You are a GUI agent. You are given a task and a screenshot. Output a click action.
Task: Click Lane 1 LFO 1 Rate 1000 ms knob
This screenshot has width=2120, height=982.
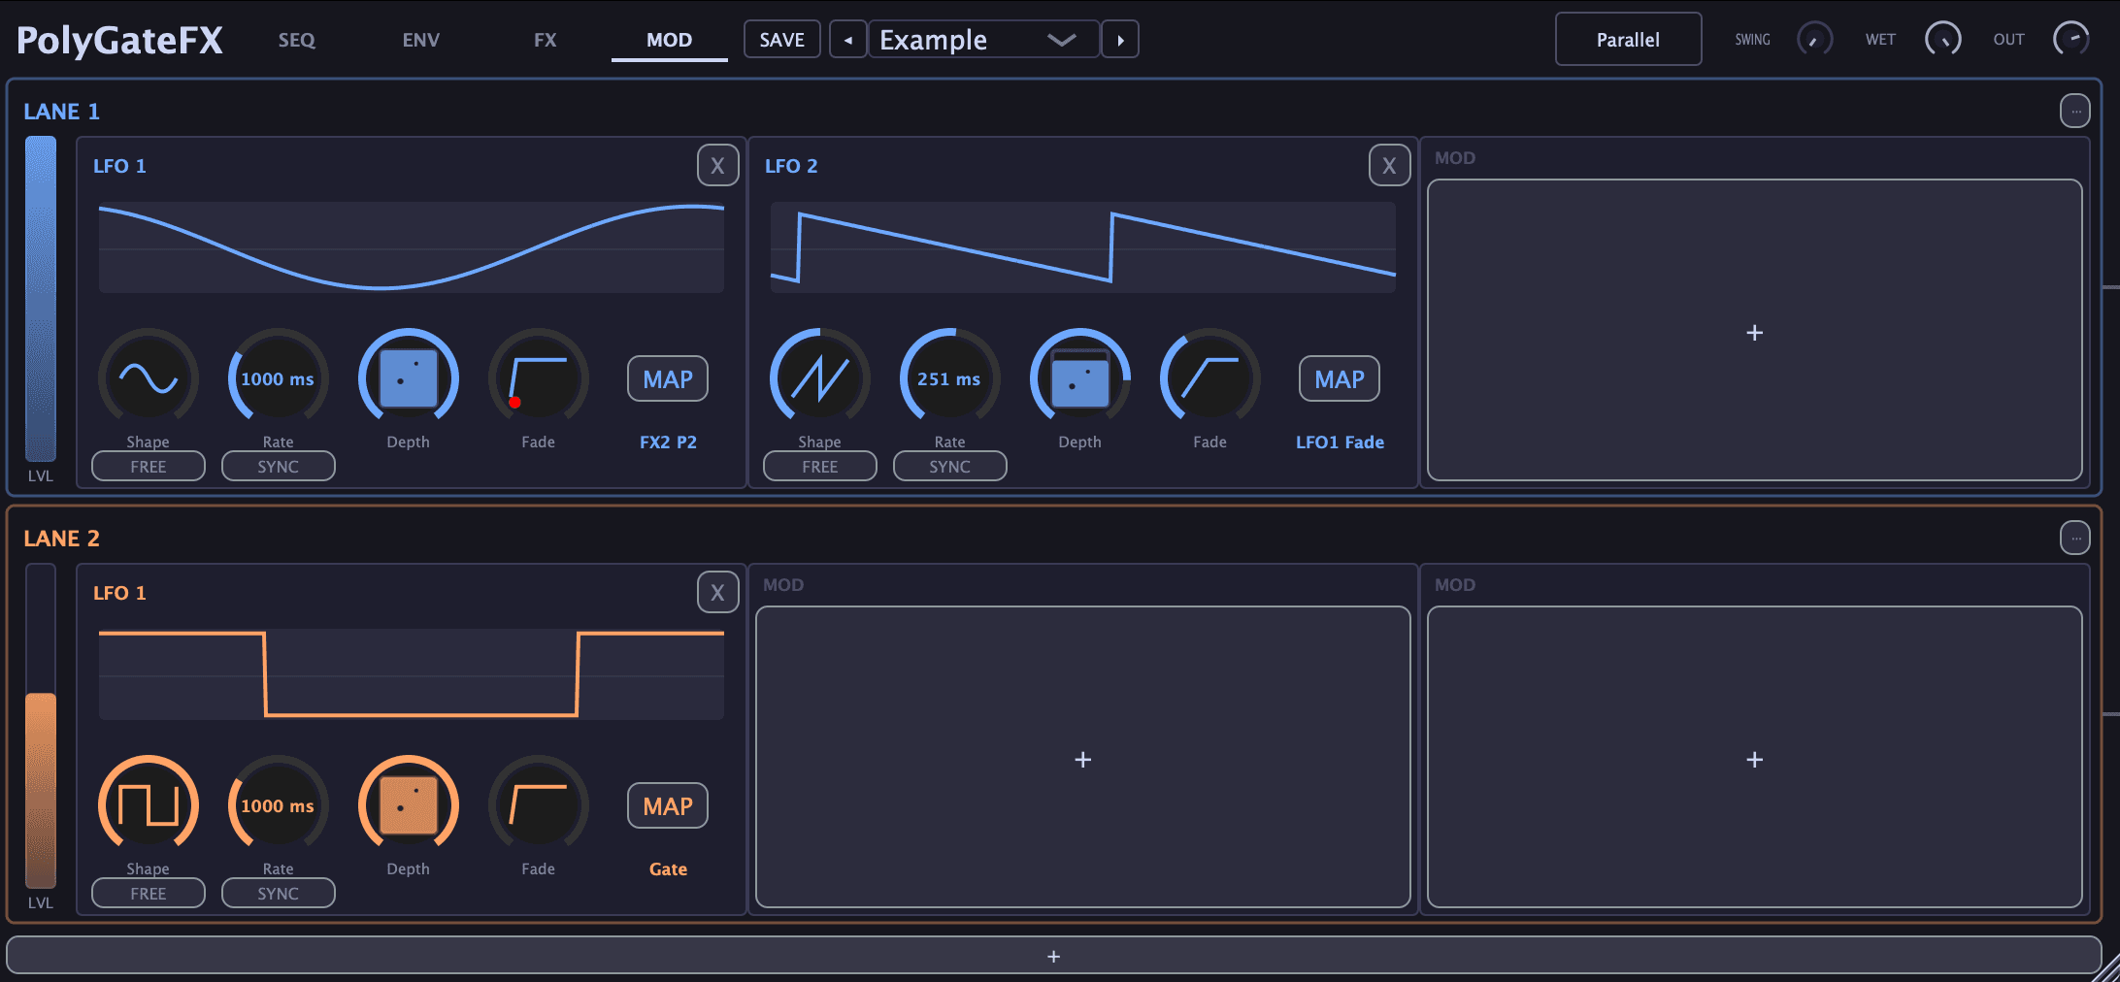click(x=278, y=378)
